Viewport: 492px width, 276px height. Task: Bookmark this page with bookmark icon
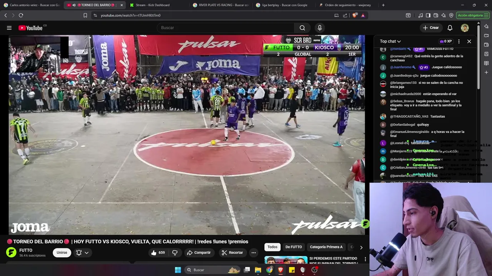pyautogui.click(x=85, y=15)
